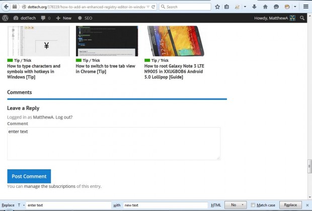Viewport: 312px width, 211px height.
Task: Open the admin bar search magnifier
Action: point(302,18)
